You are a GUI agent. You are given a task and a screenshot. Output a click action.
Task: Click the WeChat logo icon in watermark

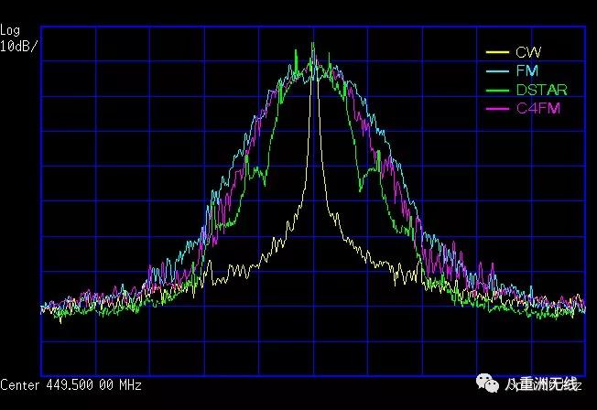point(486,385)
